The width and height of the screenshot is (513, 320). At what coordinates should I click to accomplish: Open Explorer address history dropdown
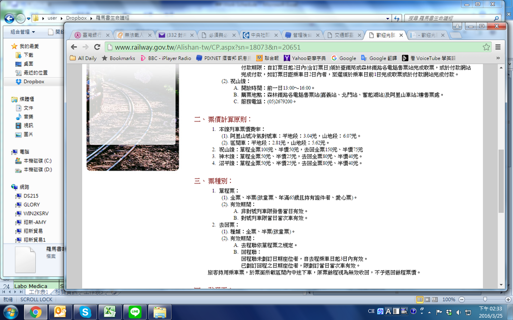click(x=388, y=18)
